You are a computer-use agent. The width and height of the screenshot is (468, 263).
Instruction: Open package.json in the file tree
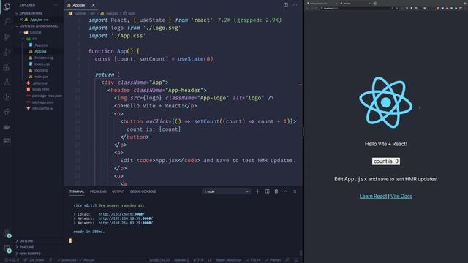(42, 102)
